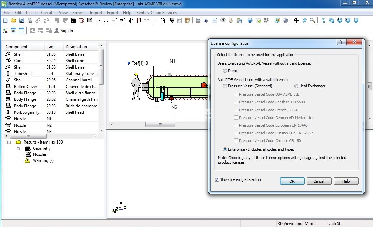Select the magnifying glass zoom tool
Screen dimensions: 373x227
[x=313, y=20]
